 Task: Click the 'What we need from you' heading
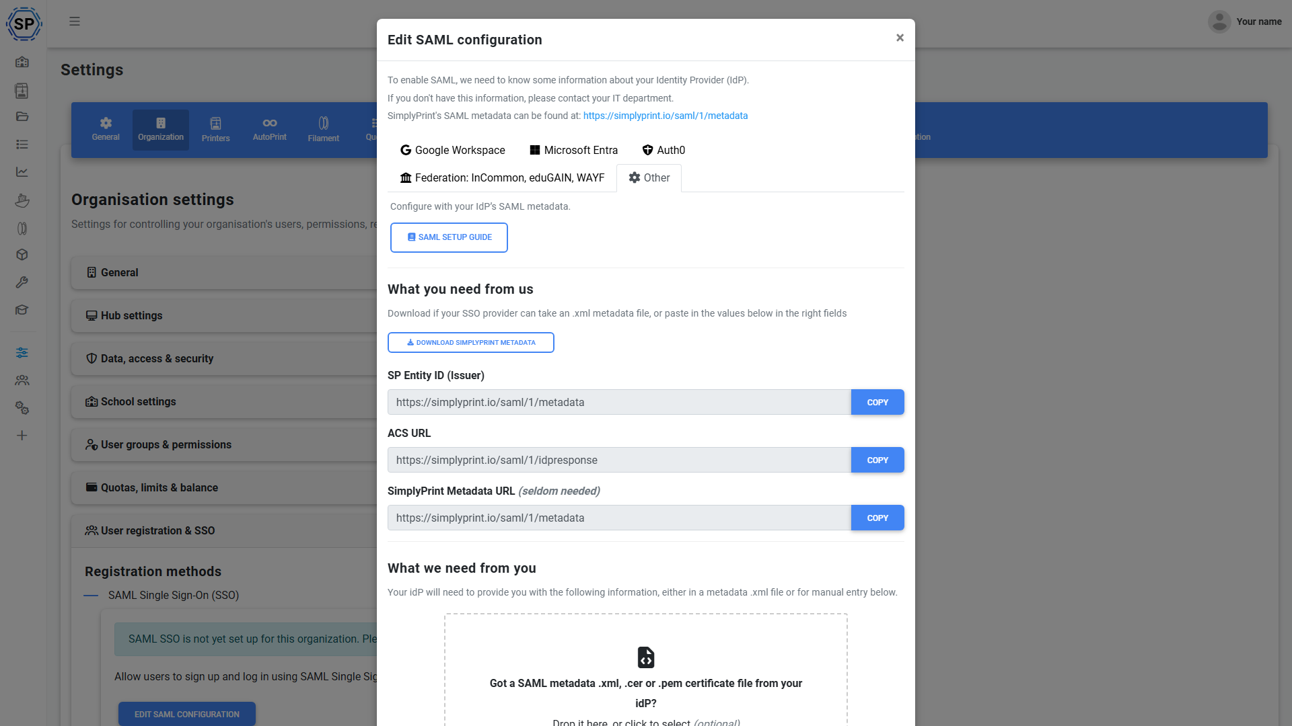[x=462, y=569]
